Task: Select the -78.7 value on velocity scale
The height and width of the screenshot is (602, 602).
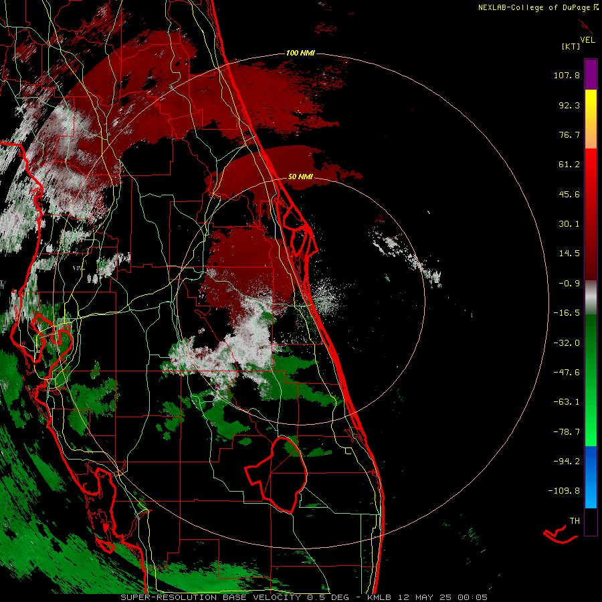Action: 567,432
